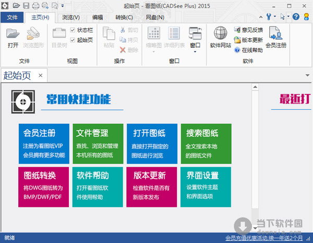Screen dimensions: 313x243
Task: Switch to the 浏览(V) ribbon tab
Action: click(71, 17)
